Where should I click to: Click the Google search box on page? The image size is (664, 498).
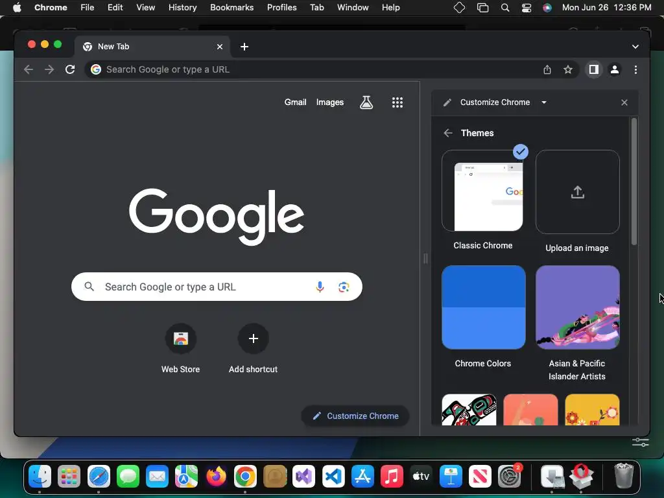coord(217,287)
